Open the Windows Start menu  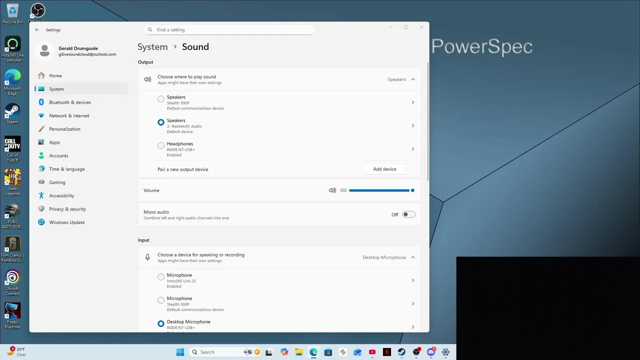180,352
